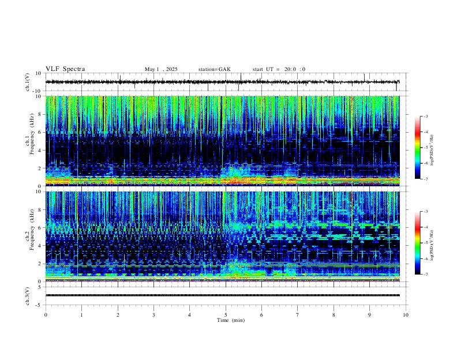Click the "ch.1(V)" axis label

(x=28, y=82)
